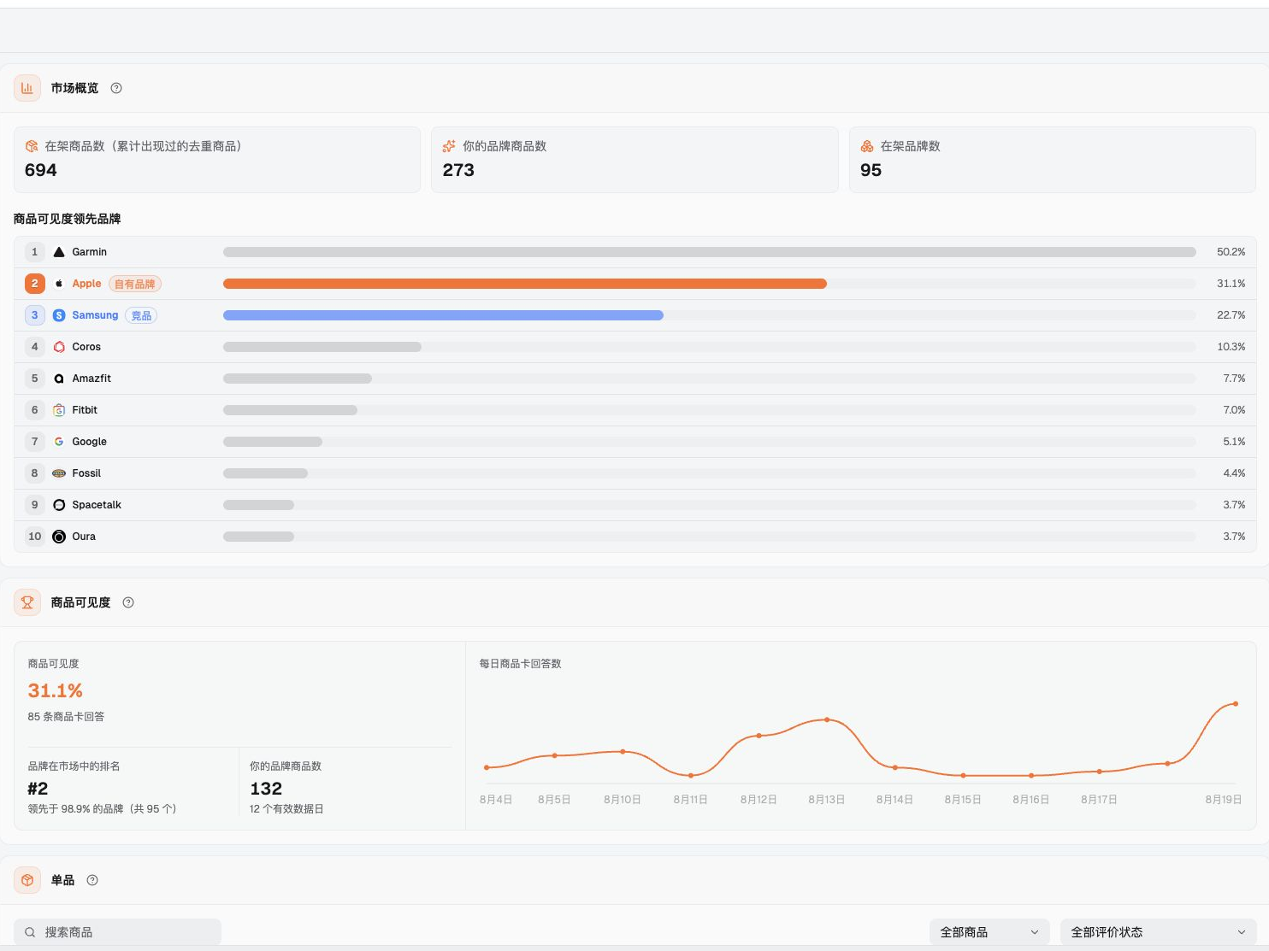Click the rank 2 badge for Apple

[x=35, y=284]
